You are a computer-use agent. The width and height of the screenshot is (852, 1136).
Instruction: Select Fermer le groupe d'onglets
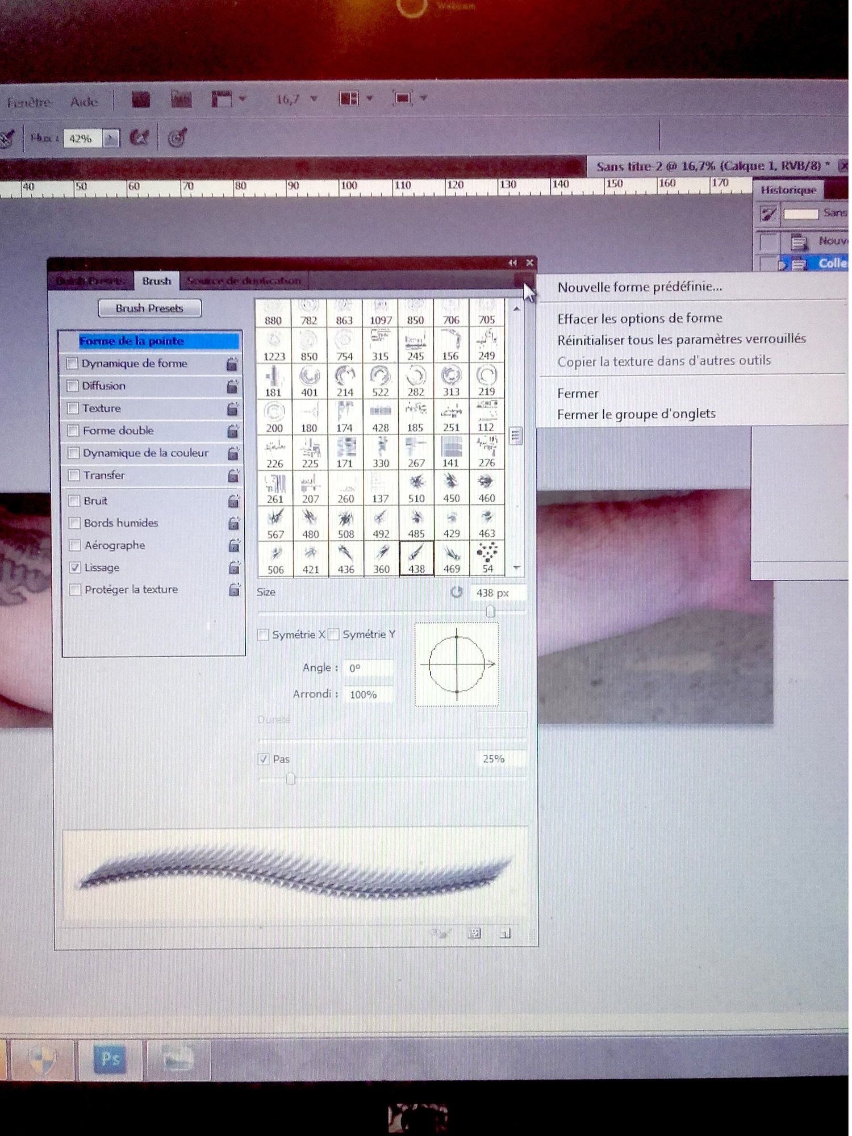636,414
